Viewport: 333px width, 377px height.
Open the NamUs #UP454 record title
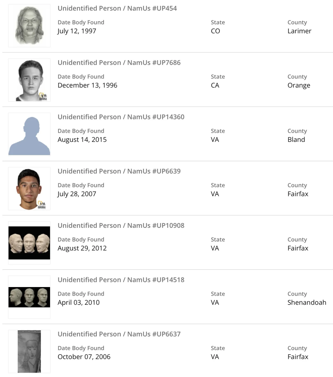point(117,8)
